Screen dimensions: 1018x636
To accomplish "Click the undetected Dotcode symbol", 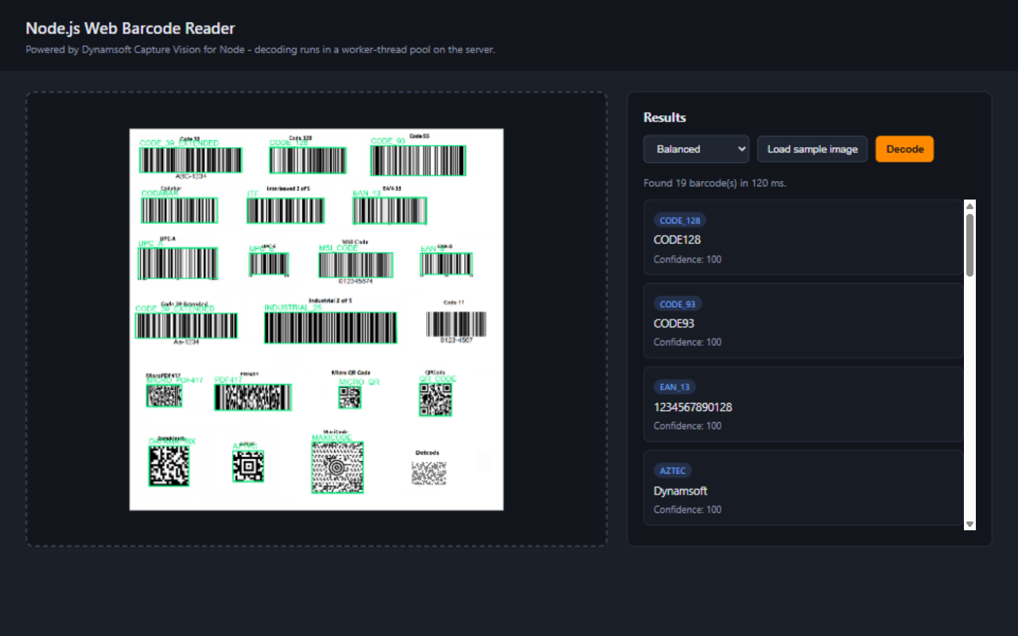I will coord(429,473).
